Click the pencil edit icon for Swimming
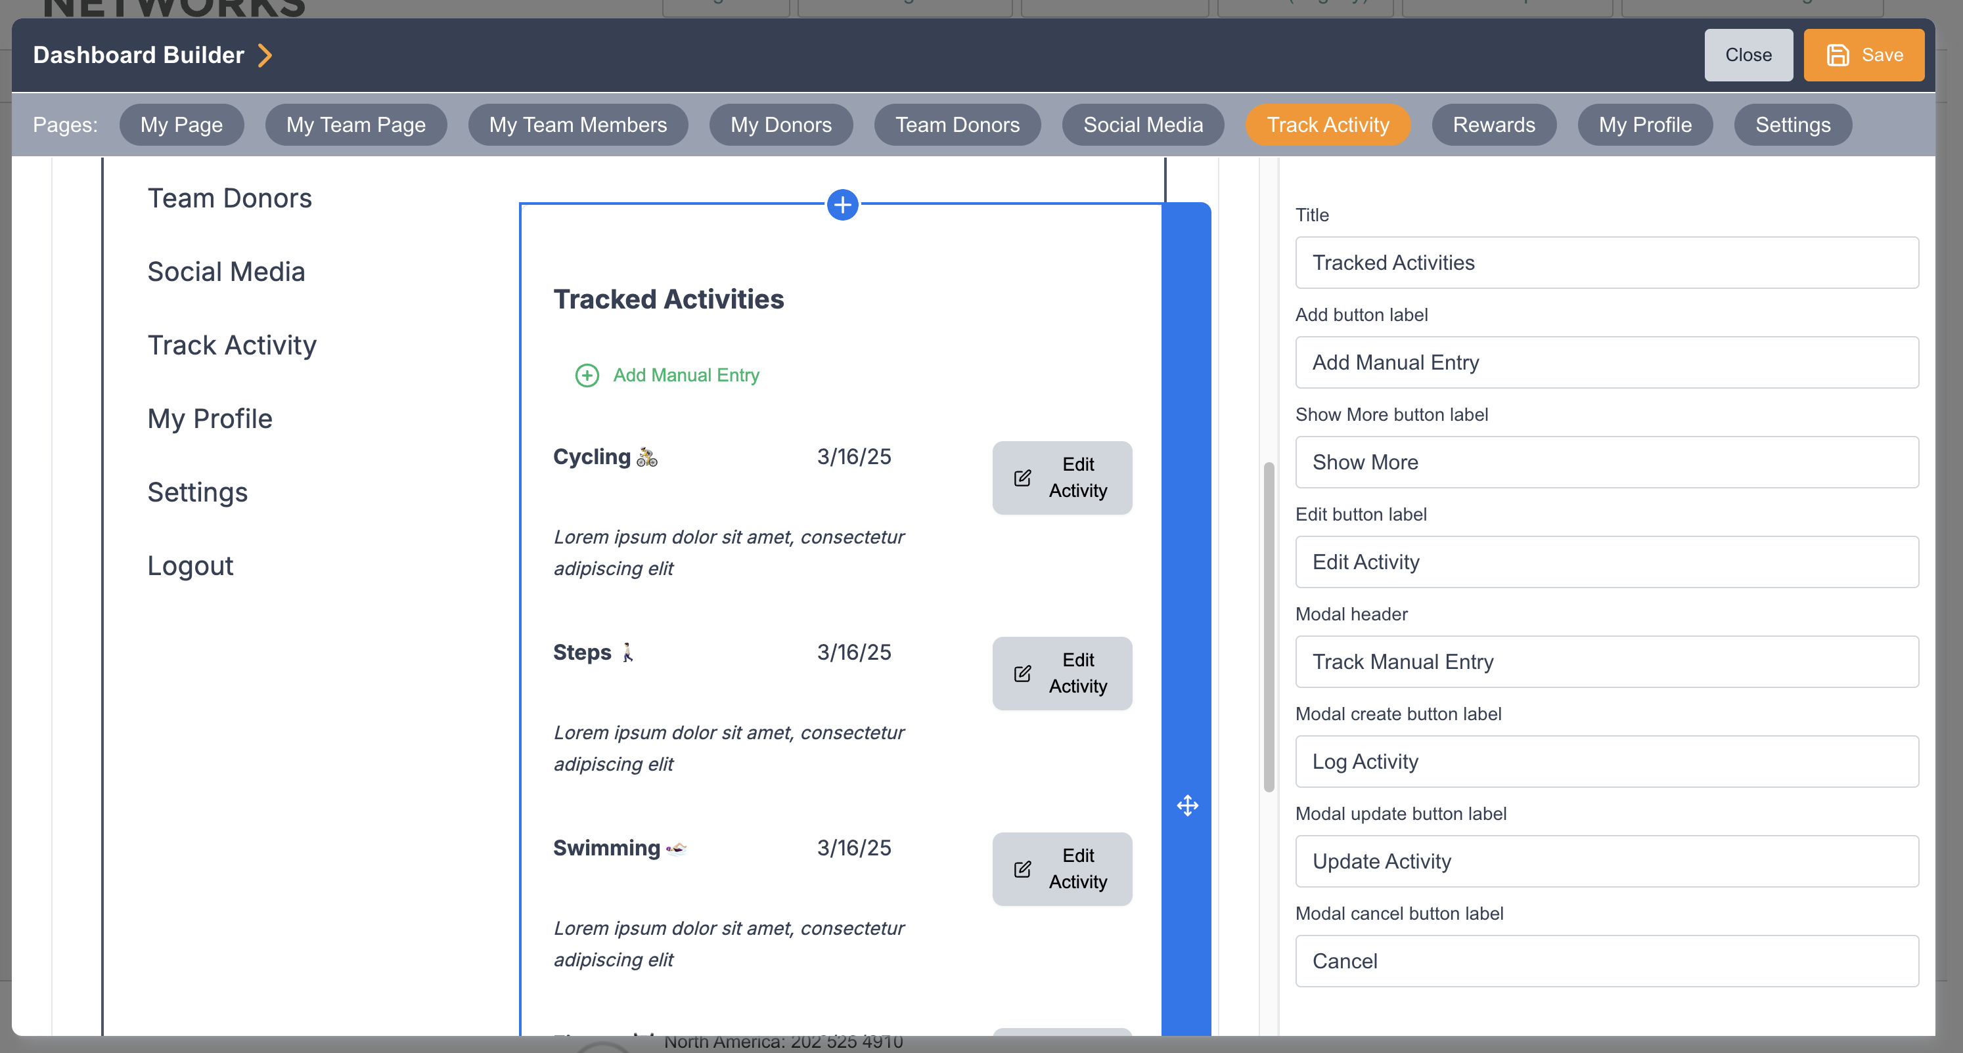This screenshot has width=1963, height=1053. tap(1023, 869)
